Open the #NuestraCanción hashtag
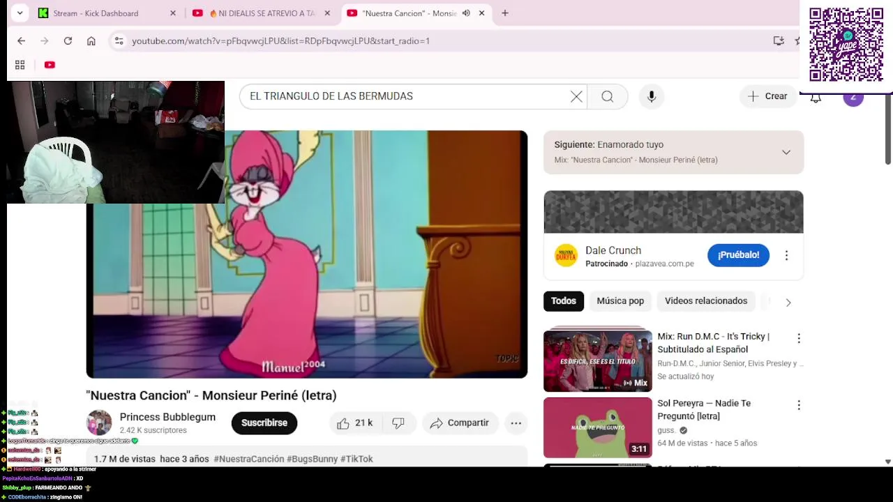 249,459
